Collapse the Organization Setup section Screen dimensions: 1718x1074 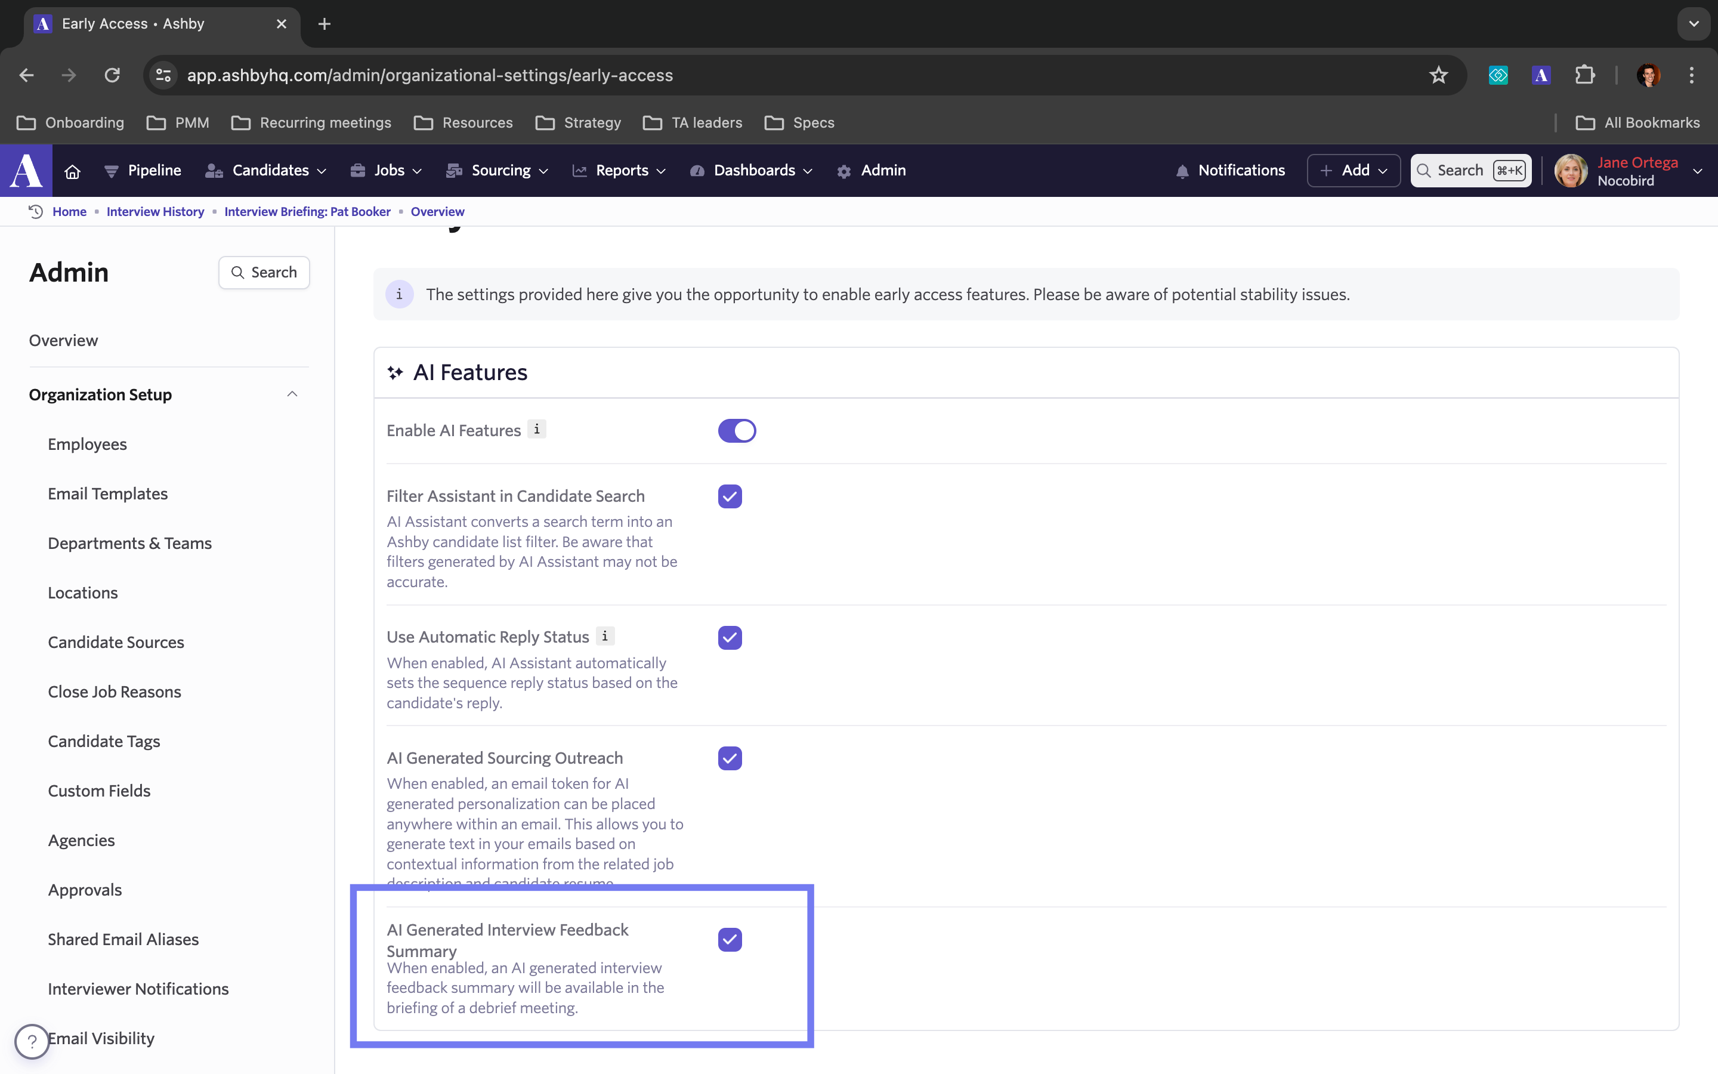[292, 394]
